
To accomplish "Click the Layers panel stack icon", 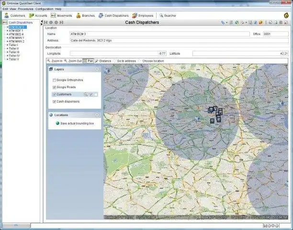I will point(51,69).
